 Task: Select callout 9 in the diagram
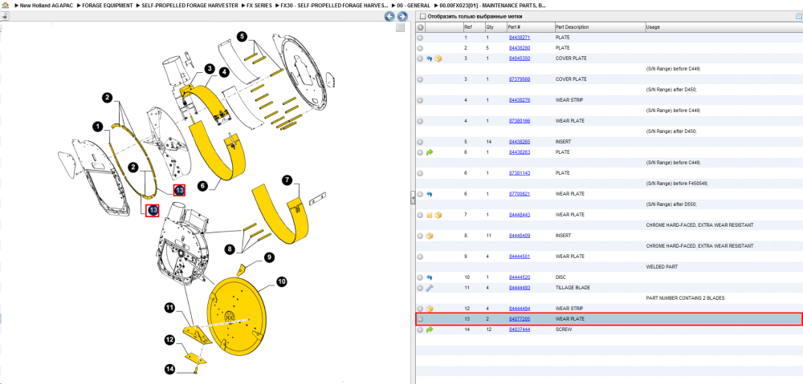(269, 257)
